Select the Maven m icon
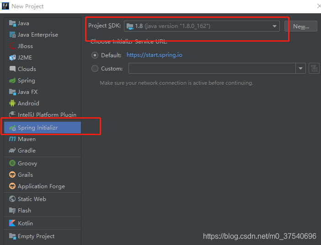 [x=12, y=139]
